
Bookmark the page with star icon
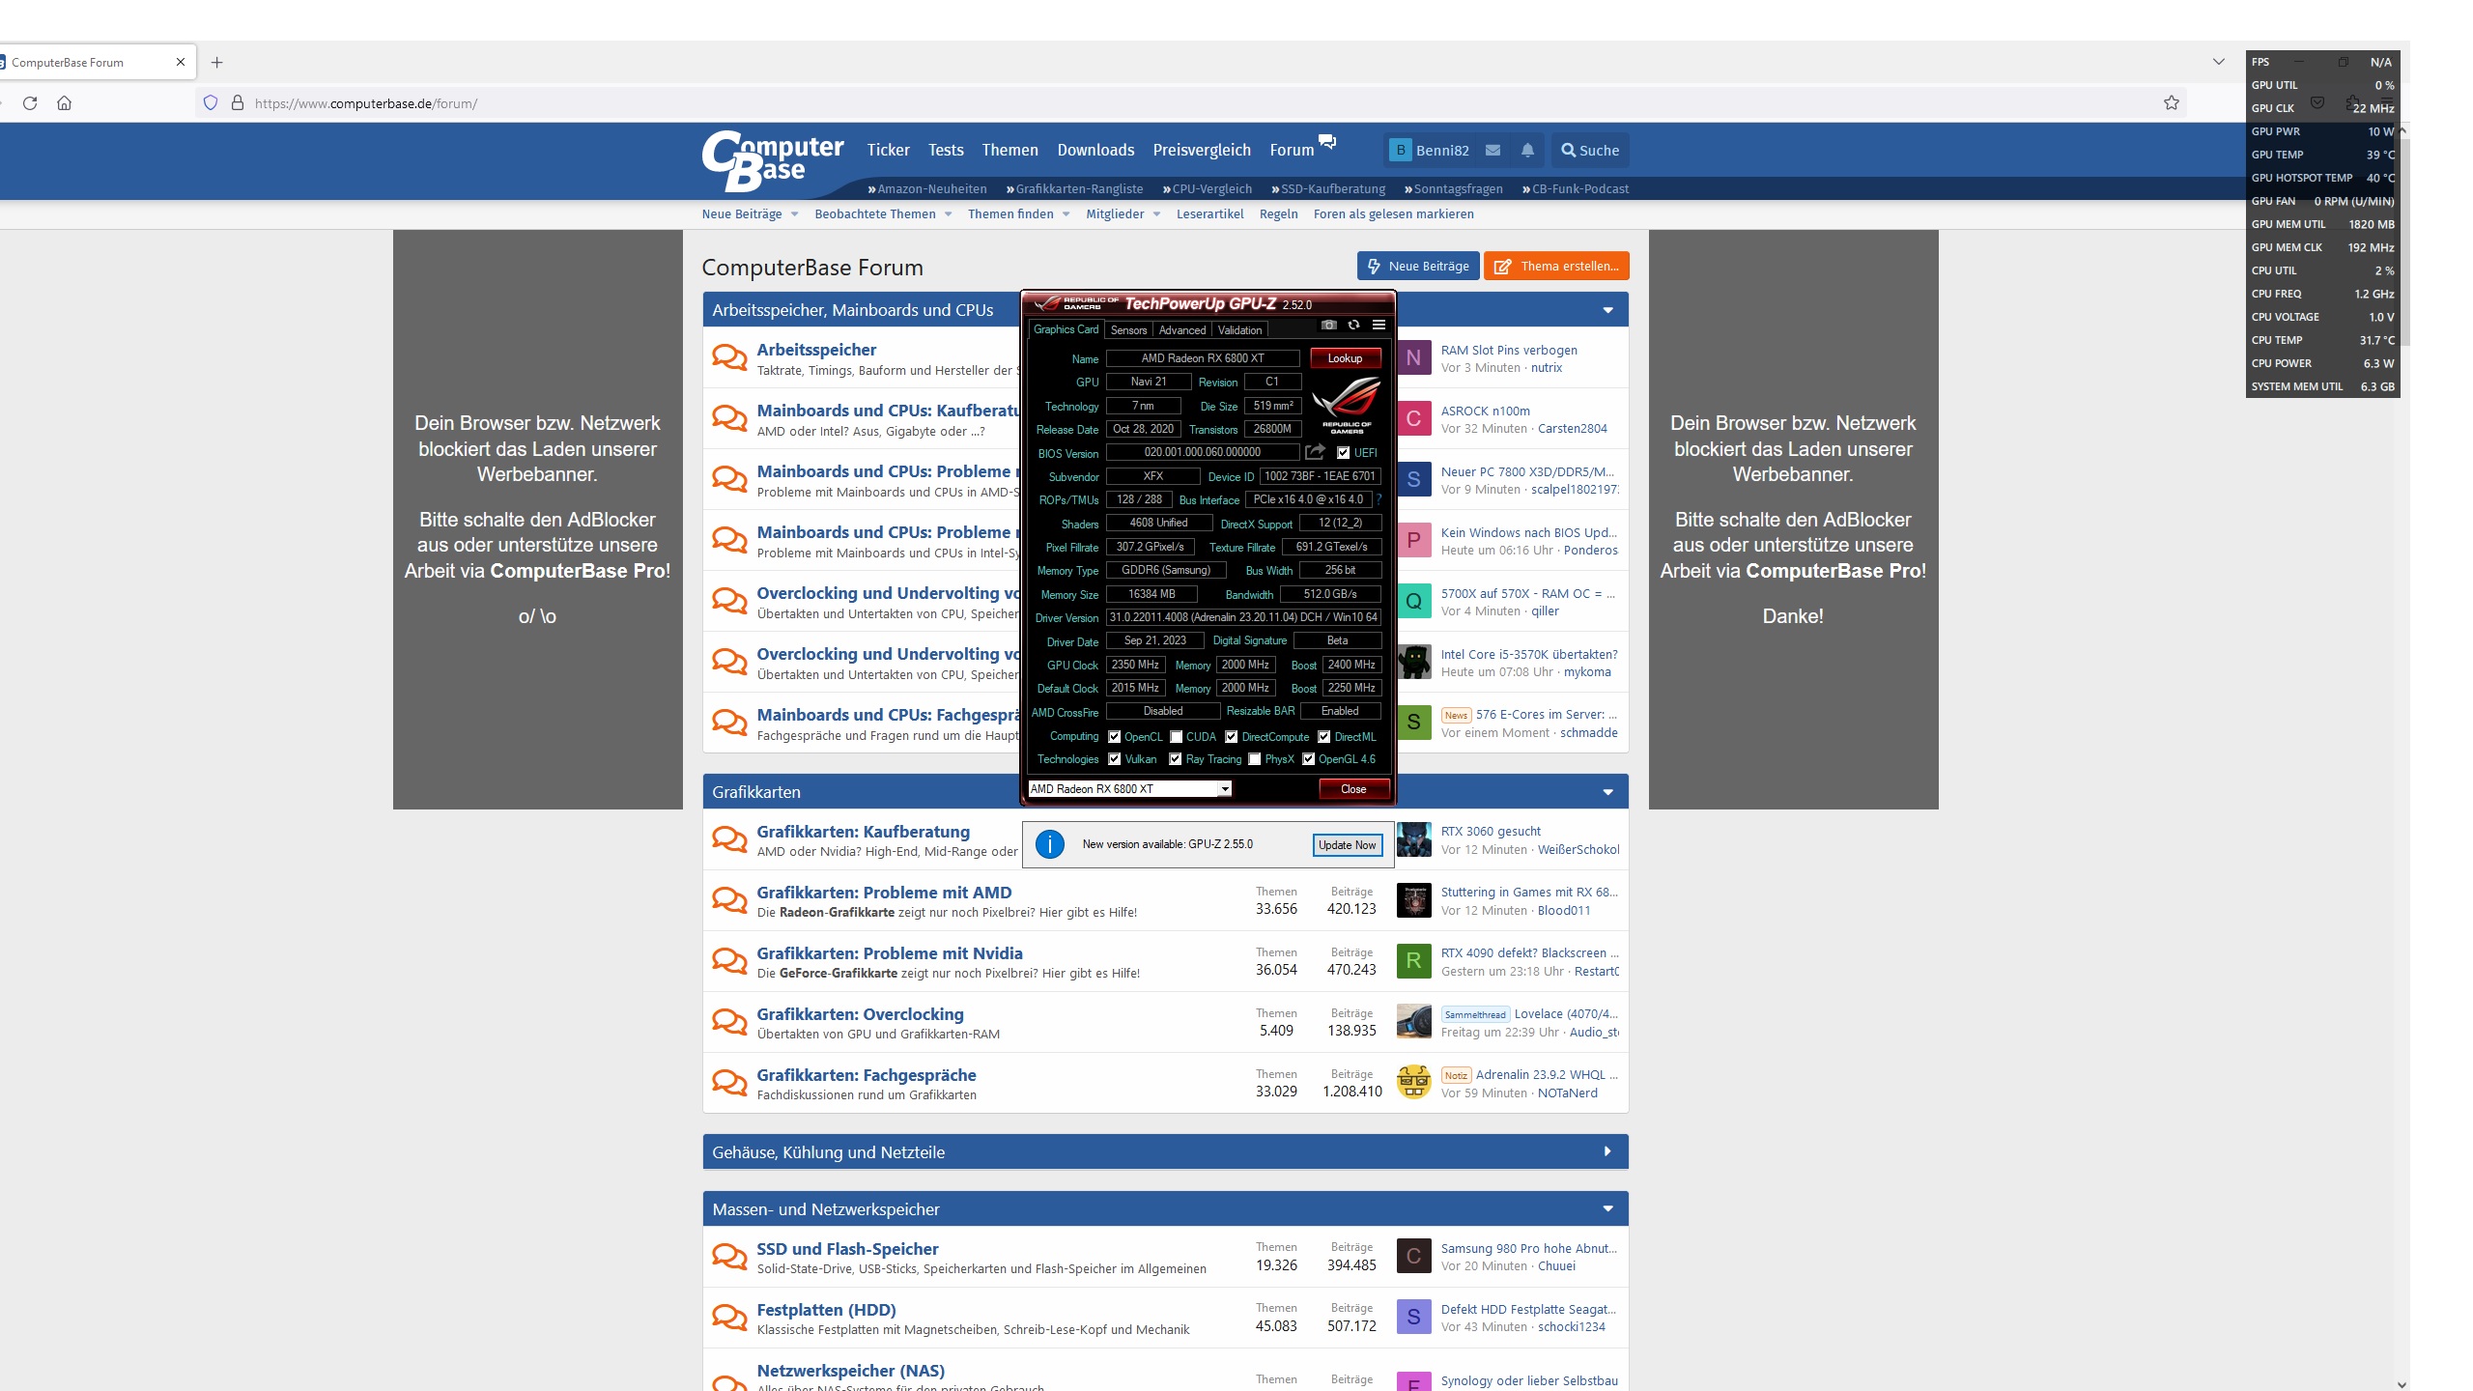(2171, 103)
